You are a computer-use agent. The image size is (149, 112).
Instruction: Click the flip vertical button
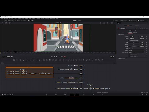coord(132,48)
